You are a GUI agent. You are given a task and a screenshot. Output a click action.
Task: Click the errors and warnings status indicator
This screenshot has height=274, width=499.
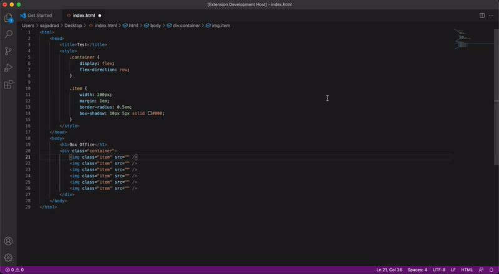(x=13, y=270)
